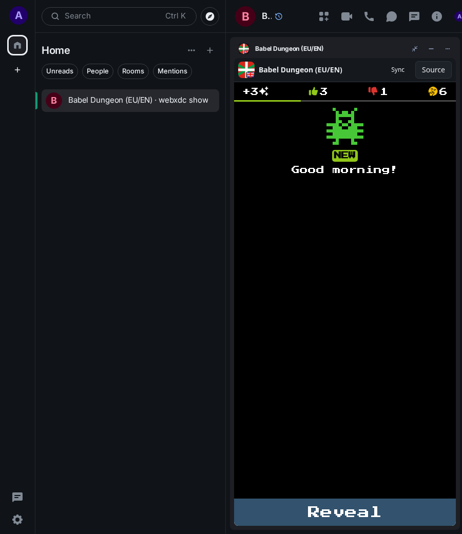Collapse the Babel Dungeon widget view
Screen dimensions: 462x534
click(x=415, y=49)
